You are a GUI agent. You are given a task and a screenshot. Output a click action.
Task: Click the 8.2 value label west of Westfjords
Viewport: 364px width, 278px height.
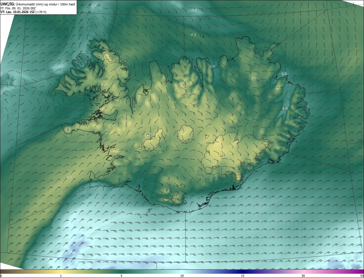[61, 67]
